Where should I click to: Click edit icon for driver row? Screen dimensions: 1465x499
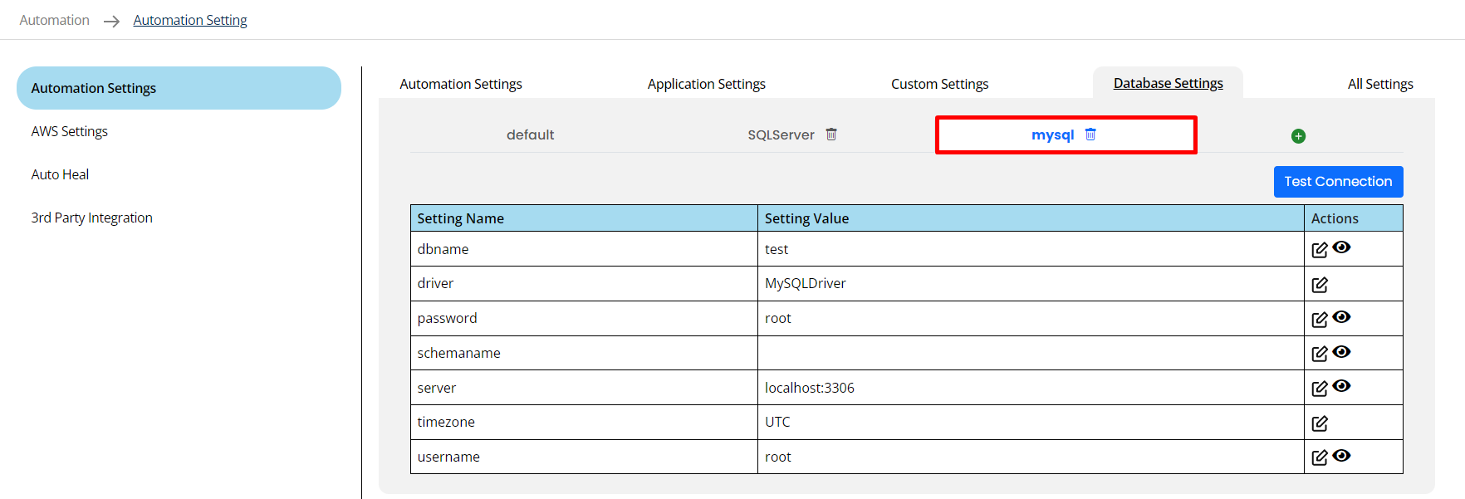point(1319,285)
